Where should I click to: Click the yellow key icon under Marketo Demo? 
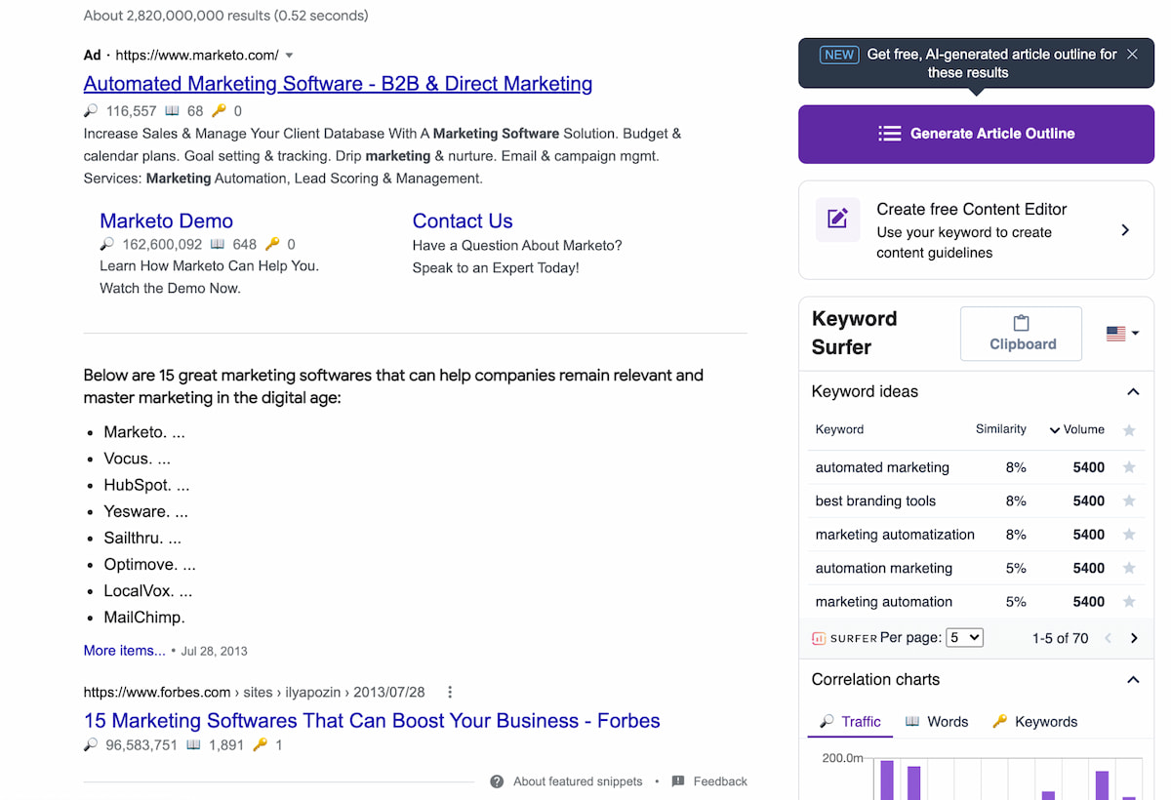[x=274, y=244]
